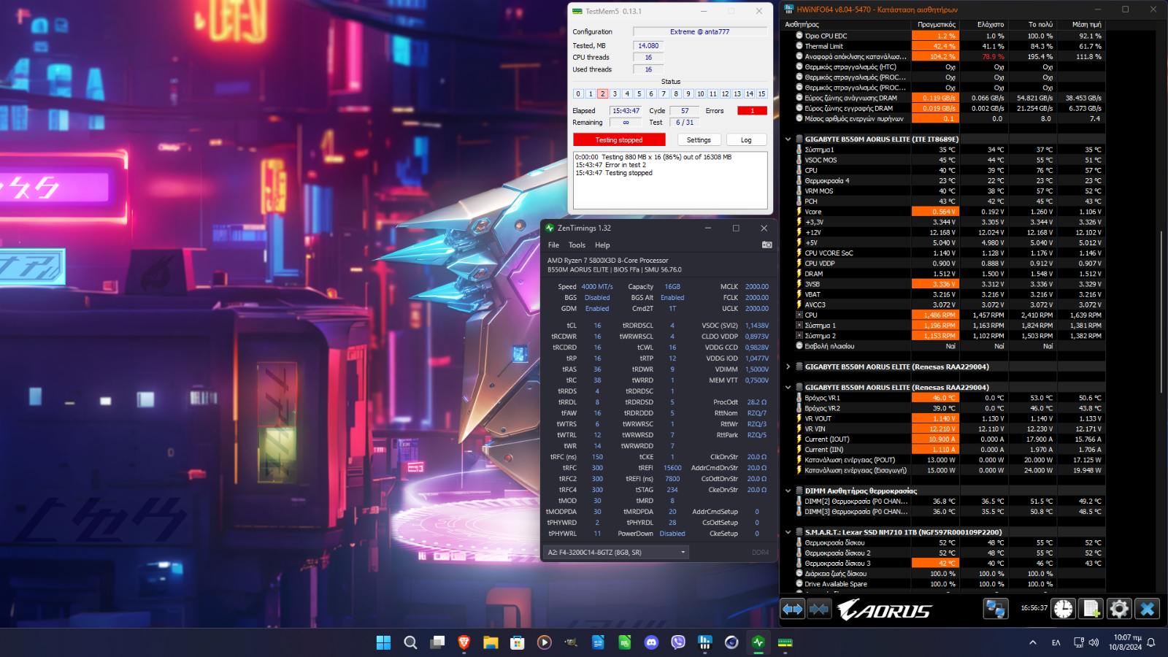Open TestMem5 Settings button

point(699,139)
